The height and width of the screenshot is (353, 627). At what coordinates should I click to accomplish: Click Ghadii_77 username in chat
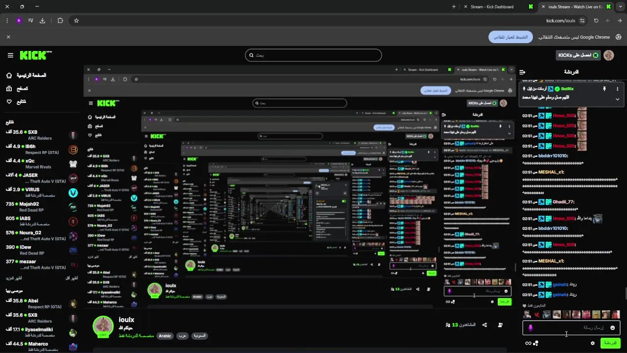pyautogui.click(x=563, y=202)
